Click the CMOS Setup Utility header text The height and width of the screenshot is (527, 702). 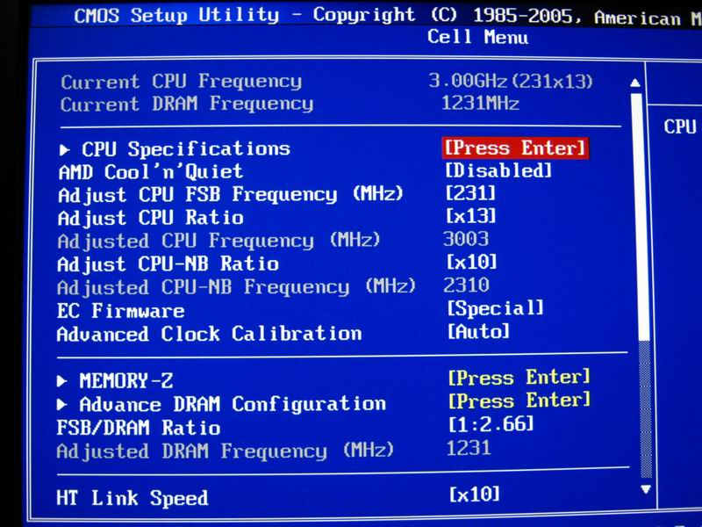click(x=177, y=16)
